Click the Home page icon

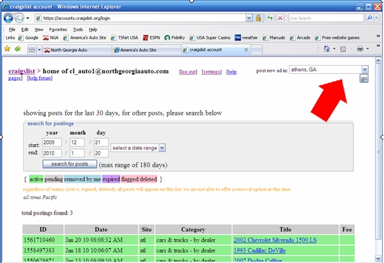pyautogui.click(x=326, y=49)
